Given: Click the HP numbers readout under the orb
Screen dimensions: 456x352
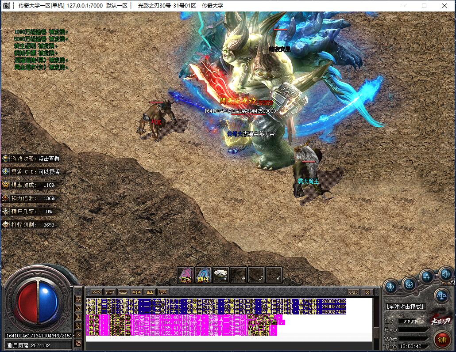Looking at the screenshot, I should point(40,336).
